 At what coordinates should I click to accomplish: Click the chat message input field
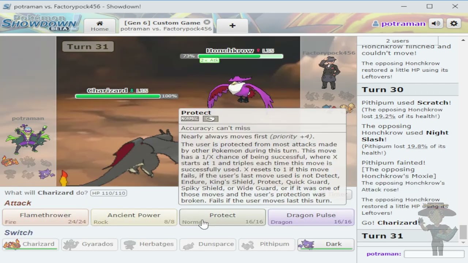pos(434,254)
